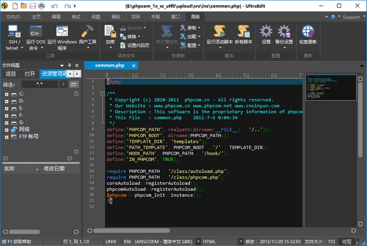367x246 pixels.
Task: Click the 检查更新 globe icon
Action: (x=309, y=31)
